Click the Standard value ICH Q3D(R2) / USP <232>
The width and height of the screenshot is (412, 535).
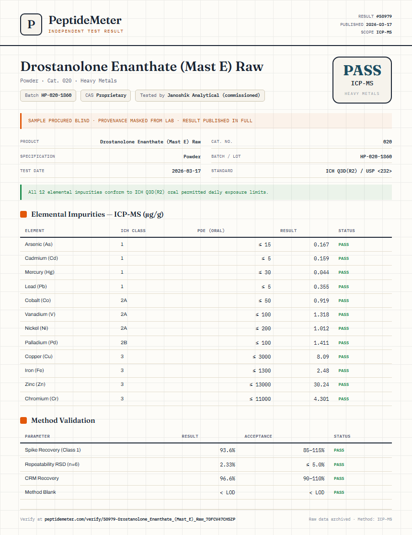(x=359, y=171)
